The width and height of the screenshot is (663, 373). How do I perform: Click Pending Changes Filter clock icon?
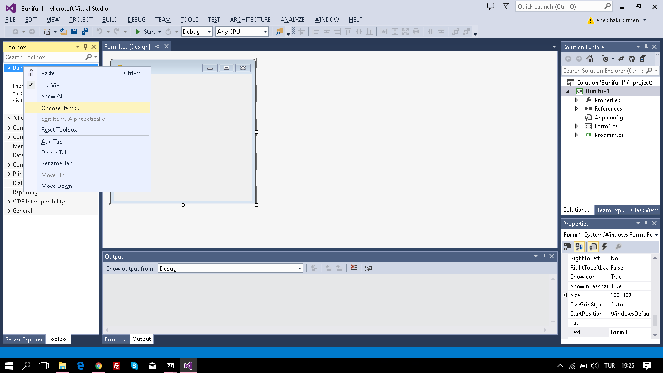pos(605,59)
